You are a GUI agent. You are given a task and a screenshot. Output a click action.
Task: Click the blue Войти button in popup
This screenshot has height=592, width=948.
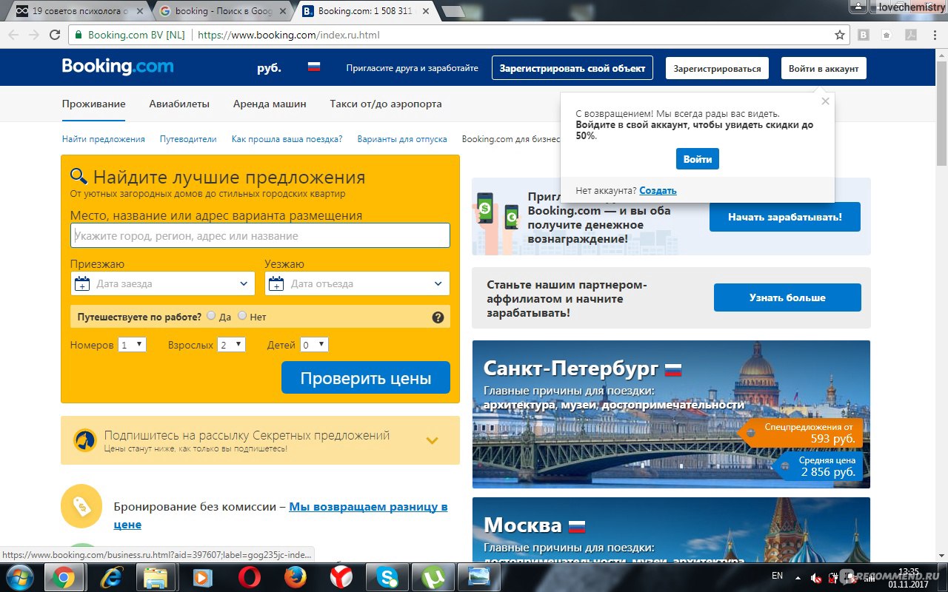(x=698, y=159)
